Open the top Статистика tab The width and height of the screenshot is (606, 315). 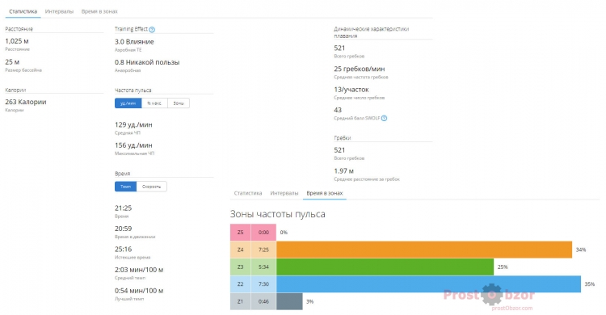point(23,11)
